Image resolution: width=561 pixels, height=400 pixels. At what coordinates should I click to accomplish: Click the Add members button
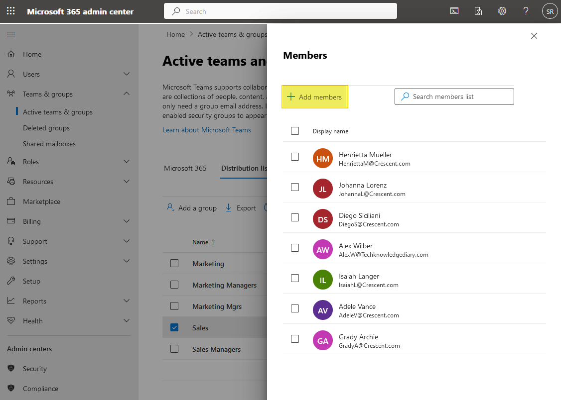315,97
